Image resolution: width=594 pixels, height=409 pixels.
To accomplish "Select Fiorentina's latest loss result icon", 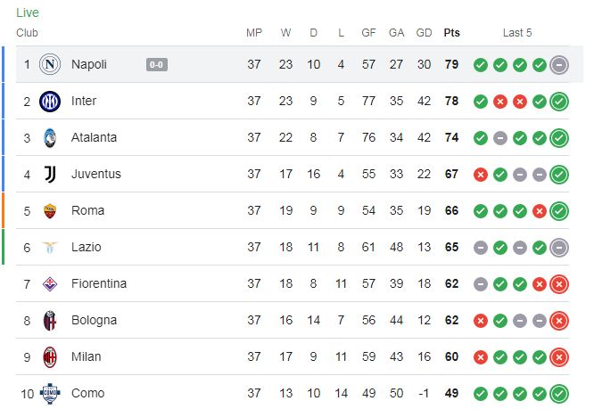I will (559, 283).
